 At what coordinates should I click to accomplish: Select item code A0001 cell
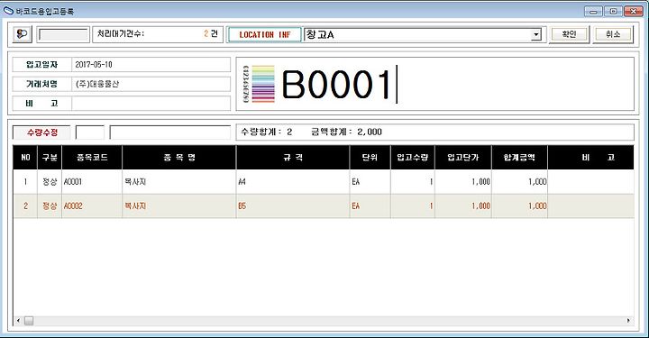(x=92, y=181)
